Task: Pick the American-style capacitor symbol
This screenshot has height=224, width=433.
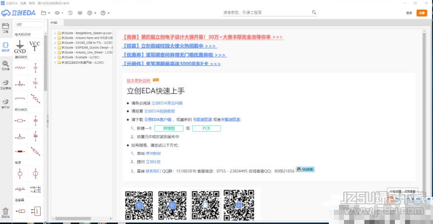Action: click(x=36, y=67)
